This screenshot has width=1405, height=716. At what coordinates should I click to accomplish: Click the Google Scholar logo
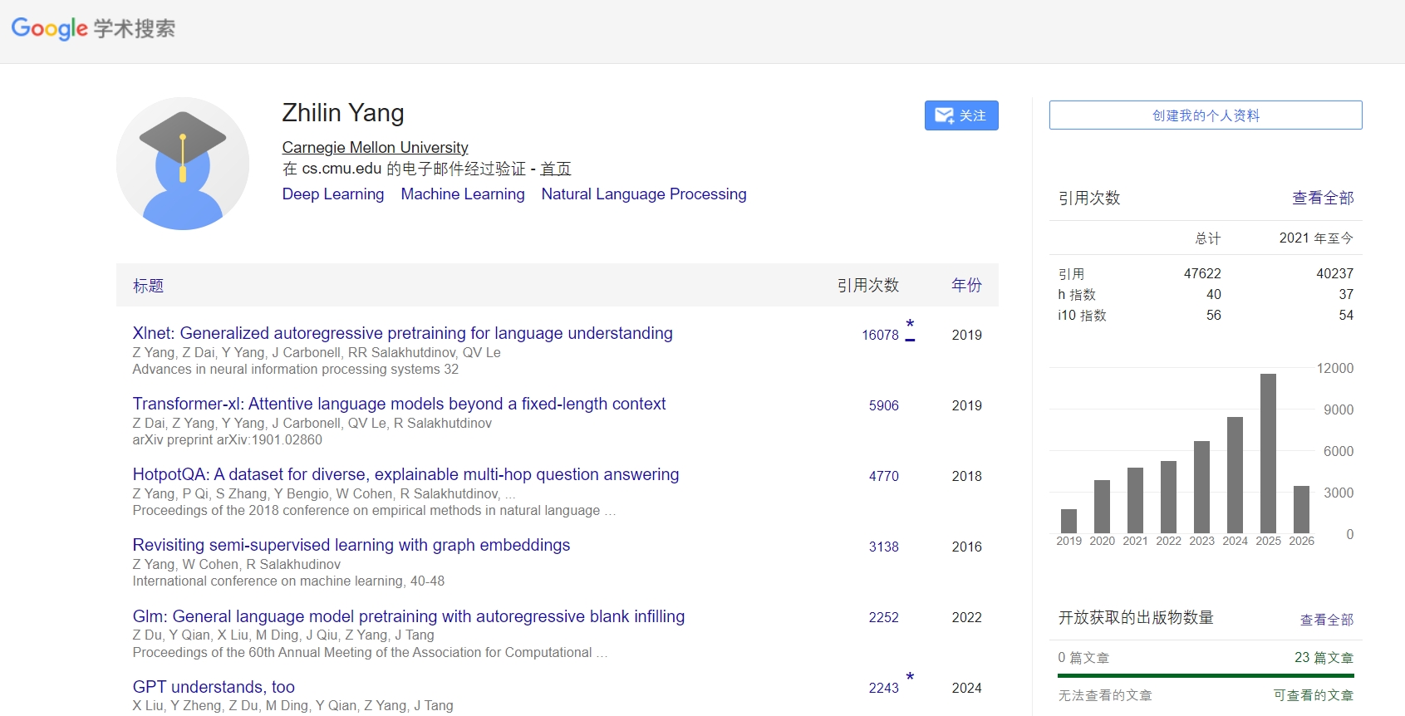[x=93, y=29]
